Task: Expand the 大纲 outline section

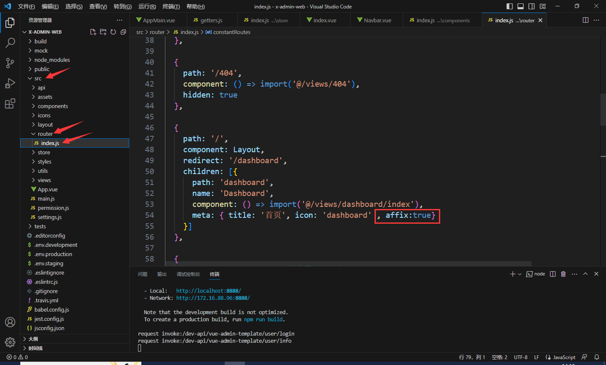Action: tap(74, 339)
